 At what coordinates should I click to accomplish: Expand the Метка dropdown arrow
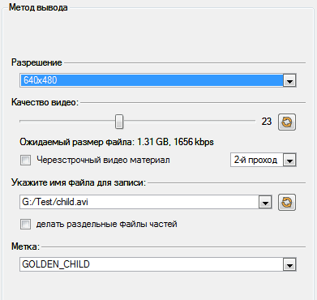pyautogui.click(x=289, y=264)
